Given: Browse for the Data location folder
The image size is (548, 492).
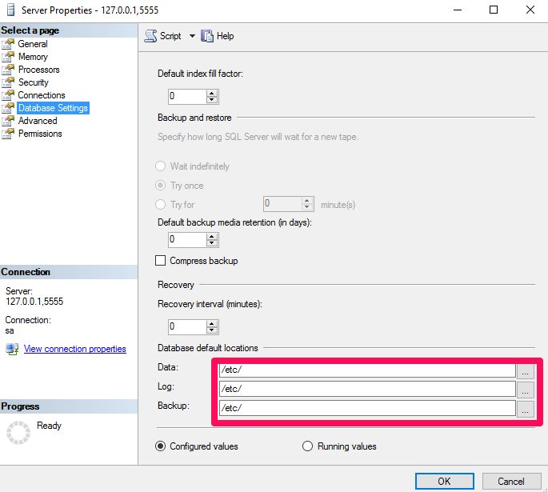Looking at the screenshot, I should tap(526, 371).
